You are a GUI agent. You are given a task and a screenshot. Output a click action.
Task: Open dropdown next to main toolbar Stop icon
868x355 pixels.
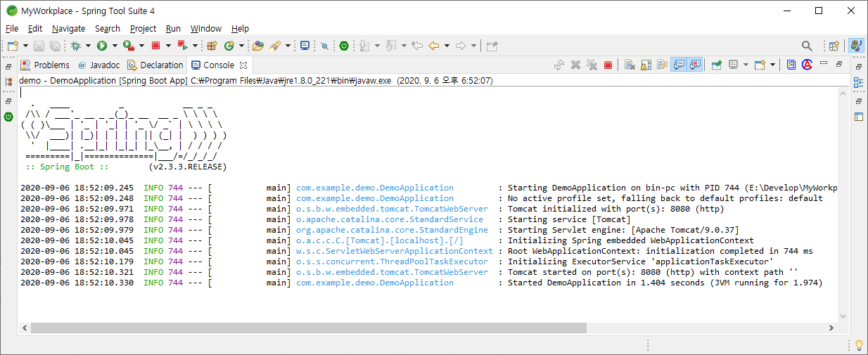[x=167, y=46]
